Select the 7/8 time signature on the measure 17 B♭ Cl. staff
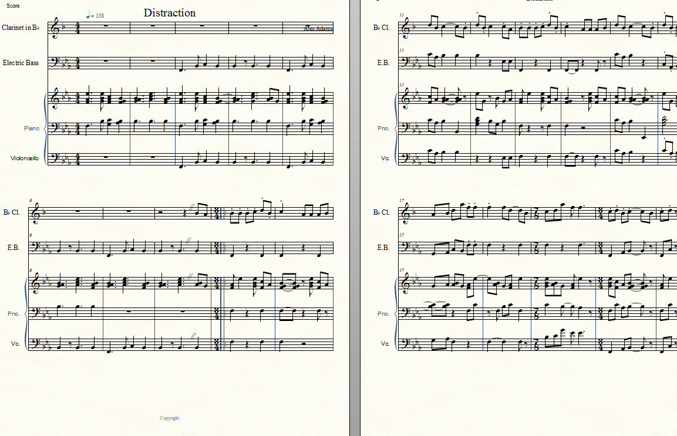 point(536,213)
